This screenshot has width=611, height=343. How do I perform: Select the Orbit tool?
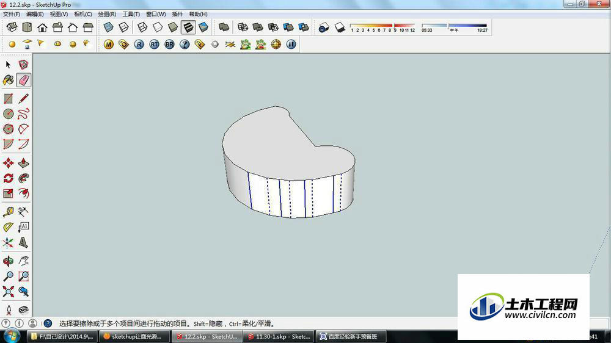(8, 261)
